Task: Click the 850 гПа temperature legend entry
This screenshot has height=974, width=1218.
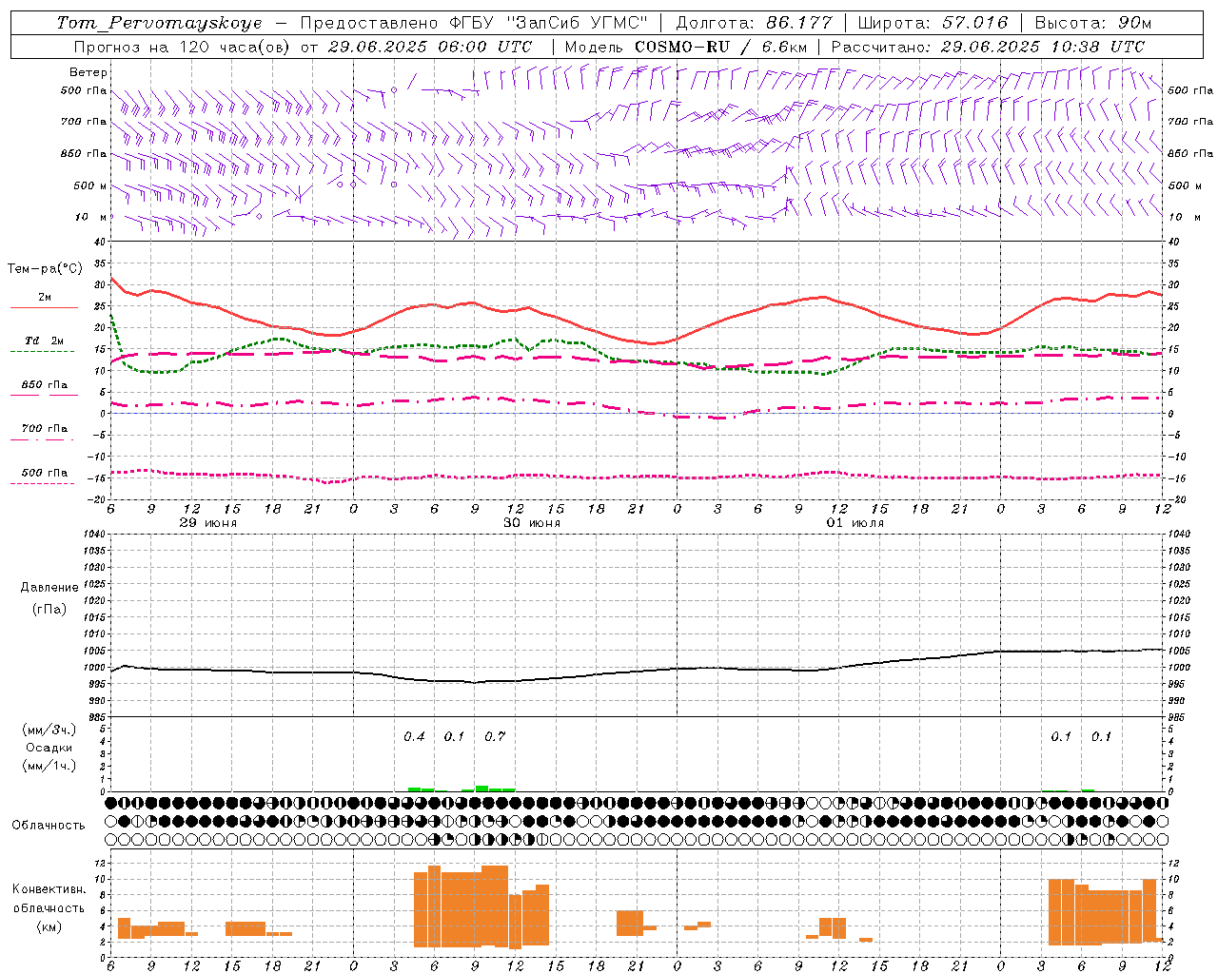Action: pyautogui.click(x=45, y=385)
